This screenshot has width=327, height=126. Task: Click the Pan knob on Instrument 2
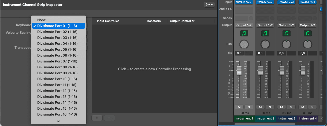(265, 44)
